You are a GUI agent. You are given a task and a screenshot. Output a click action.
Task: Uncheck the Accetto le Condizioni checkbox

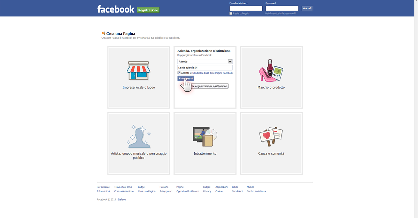pyautogui.click(x=179, y=73)
